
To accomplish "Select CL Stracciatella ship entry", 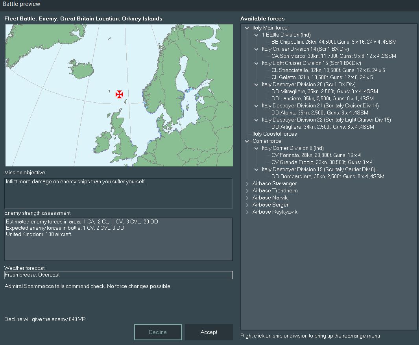I will [328, 70].
